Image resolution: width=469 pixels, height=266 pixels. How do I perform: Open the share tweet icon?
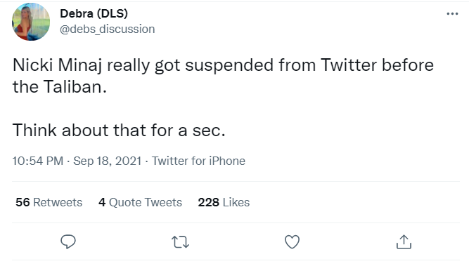pyautogui.click(x=404, y=241)
